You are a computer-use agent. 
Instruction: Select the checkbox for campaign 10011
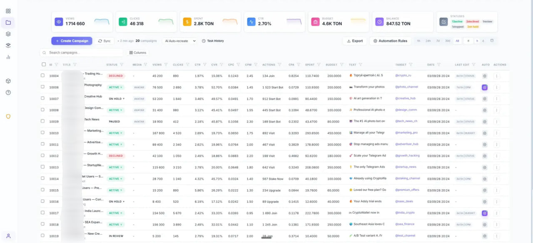point(42,144)
